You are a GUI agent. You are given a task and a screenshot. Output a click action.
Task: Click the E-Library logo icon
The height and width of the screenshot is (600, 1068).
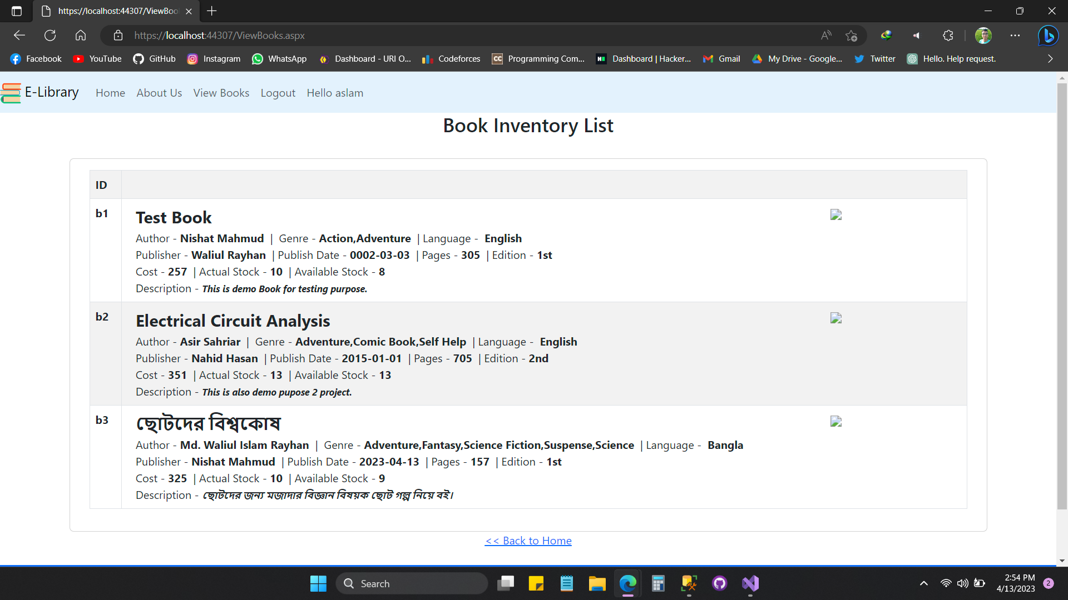click(11, 93)
